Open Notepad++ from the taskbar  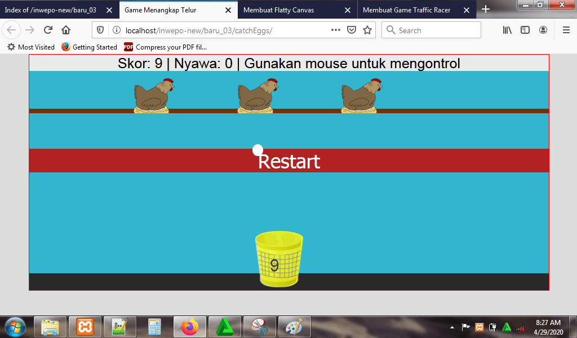pos(120,327)
